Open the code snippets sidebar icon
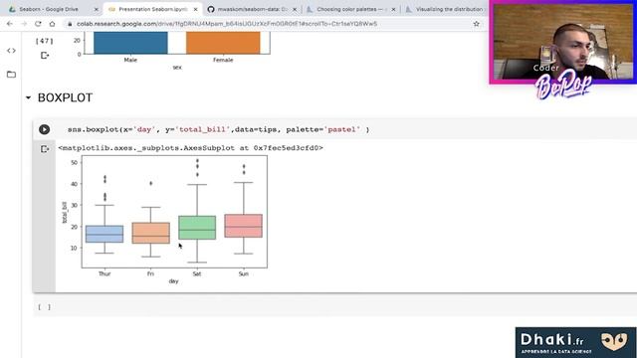637x358 pixels. coord(11,51)
